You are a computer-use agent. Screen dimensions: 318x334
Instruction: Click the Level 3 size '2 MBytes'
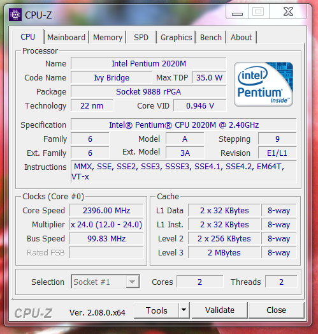pyautogui.click(x=224, y=253)
